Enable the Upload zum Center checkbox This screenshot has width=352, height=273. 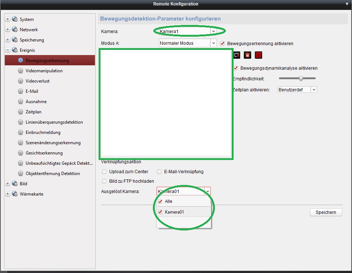click(x=104, y=172)
